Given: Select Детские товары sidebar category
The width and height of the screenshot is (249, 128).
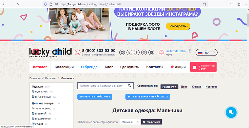Looking at the screenshot, I should [x=43, y=103].
